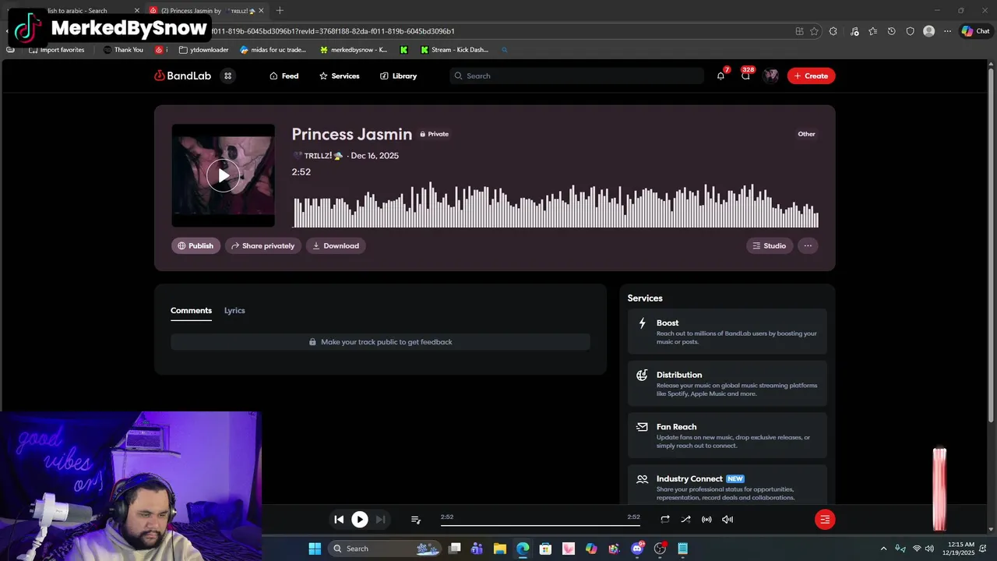The height and width of the screenshot is (561, 997).
Task: Open the Fan Reach service card
Action: (727, 436)
